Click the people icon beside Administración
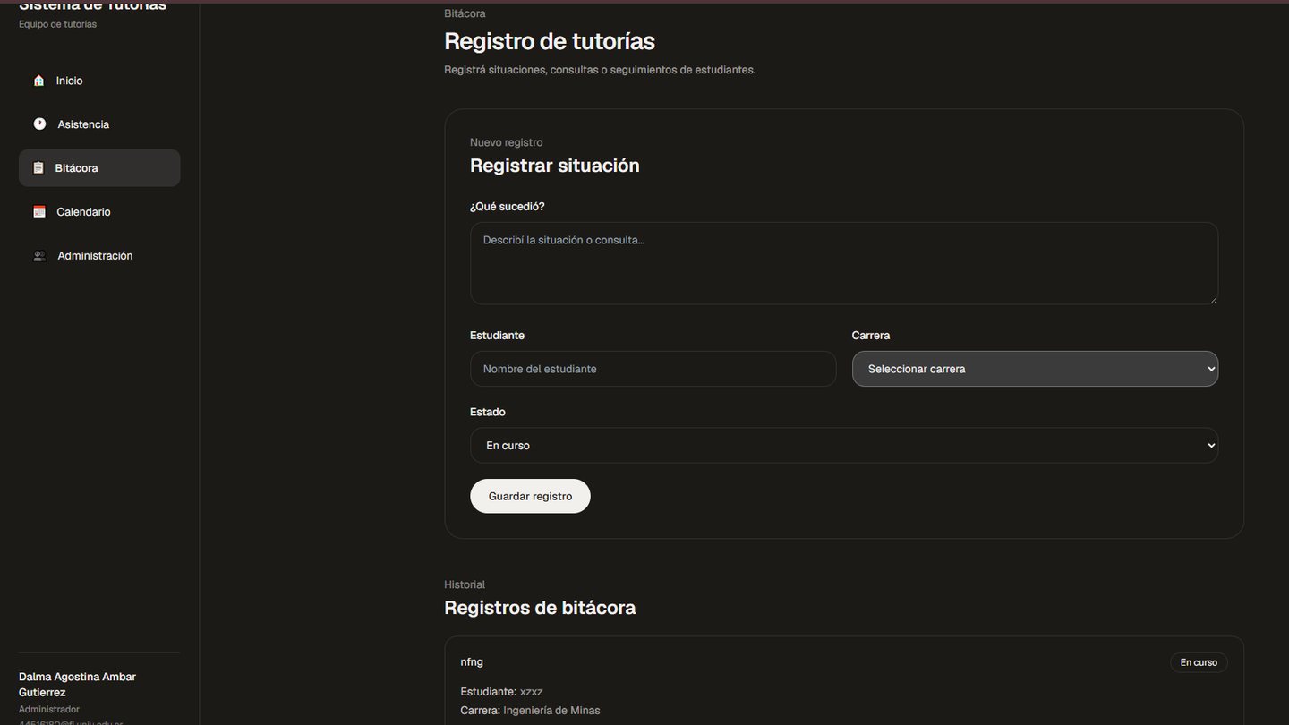This screenshot has width=1289, height=725. click(39, 256)
